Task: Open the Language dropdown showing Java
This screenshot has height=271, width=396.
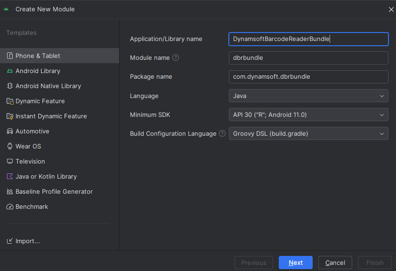Action: pyautogui.click(x=308, y=96)
